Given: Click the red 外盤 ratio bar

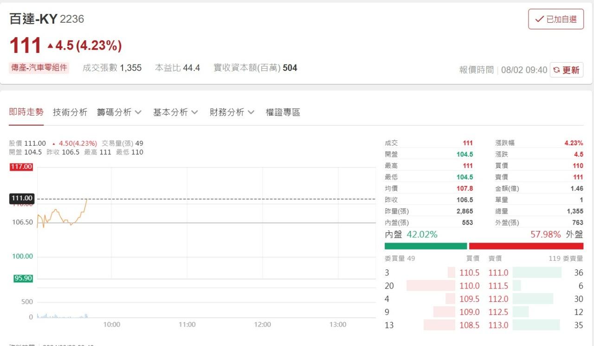Looking at the screenshot, I should coord(526,246).
